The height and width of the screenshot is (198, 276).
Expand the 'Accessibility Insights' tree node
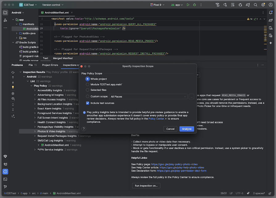35,90
